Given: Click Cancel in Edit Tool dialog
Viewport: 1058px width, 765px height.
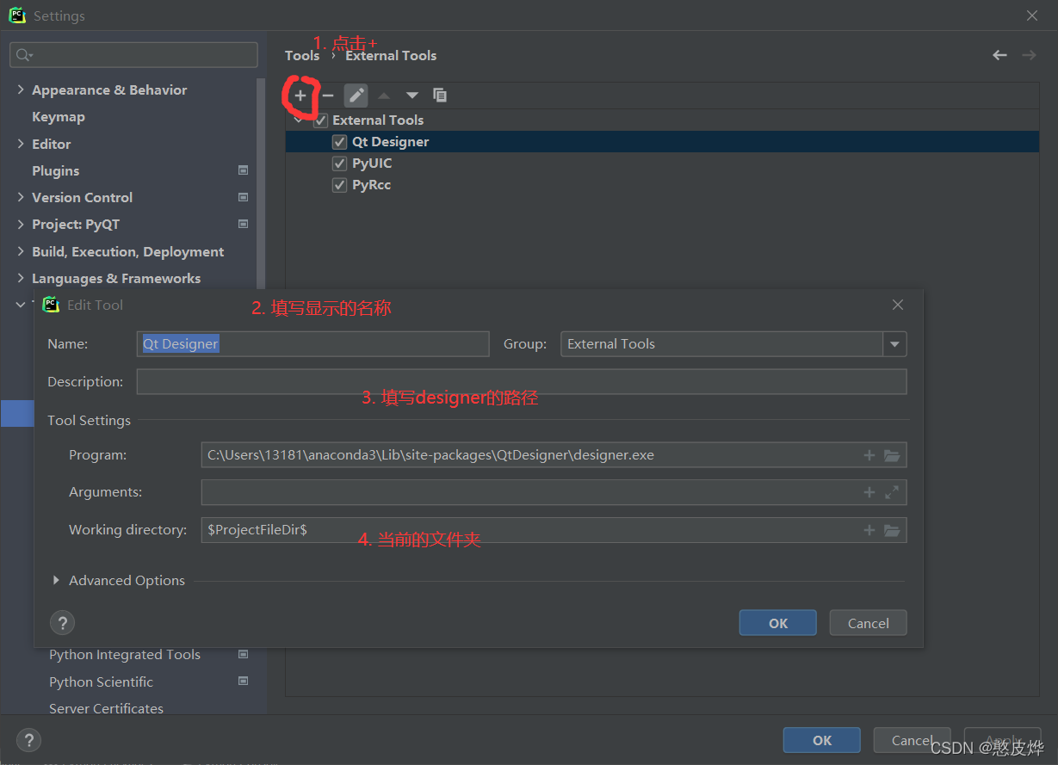Looking at the screenshot, I should click(868, 623).
